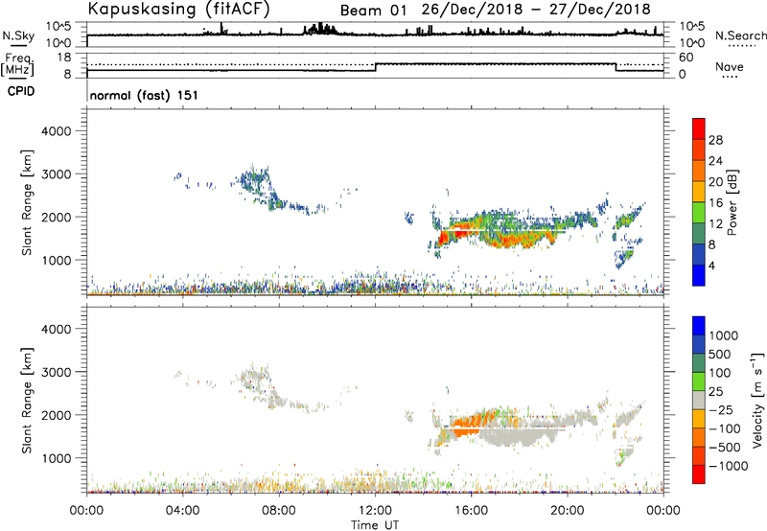This screenshot has height=531, width=767.
Task: Click the 'Beam 01' label
Action: (x=373, y=11)
